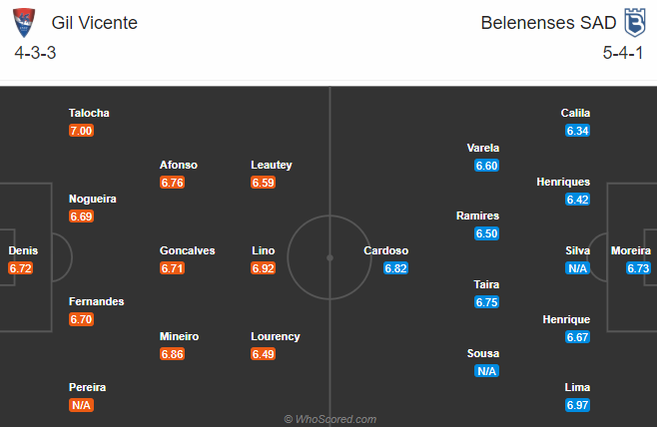Screen dimensions: 657x427
Task: Click the WhoScored.com watermark
Action: pyautogui.click(x=329, y=419)
